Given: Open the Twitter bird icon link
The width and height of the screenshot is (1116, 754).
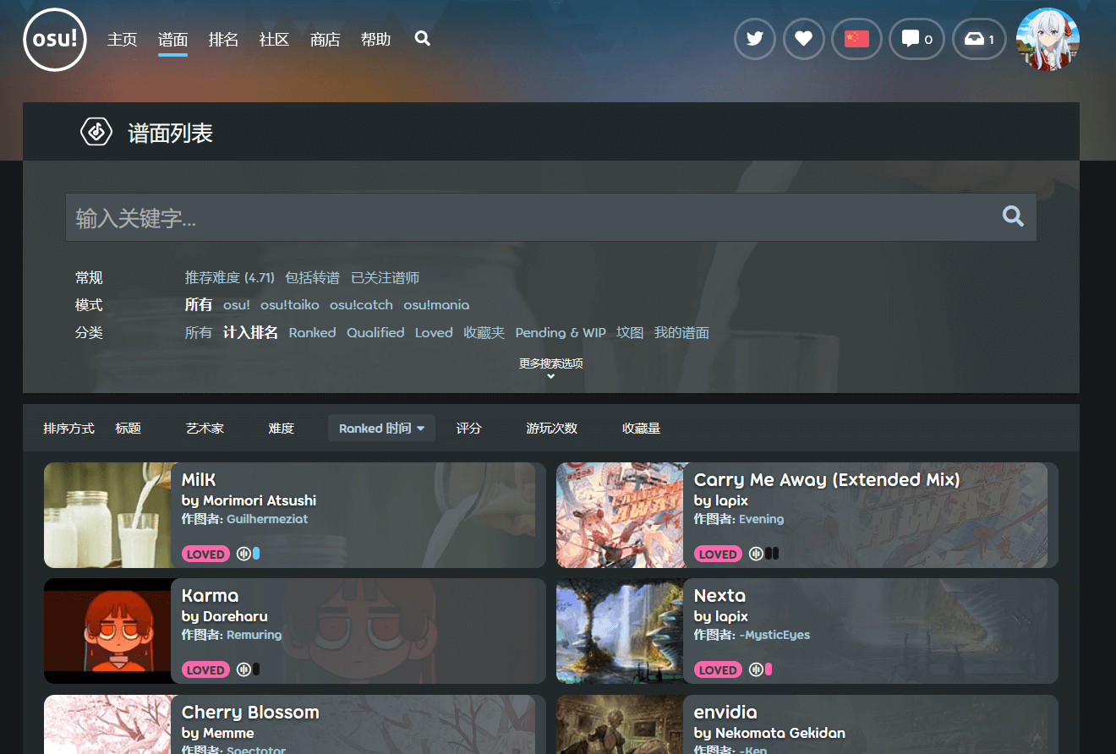Looking at the screenshot, I should point(755,39).
